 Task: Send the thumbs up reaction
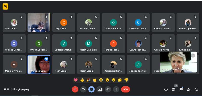[x=82, y=80]
